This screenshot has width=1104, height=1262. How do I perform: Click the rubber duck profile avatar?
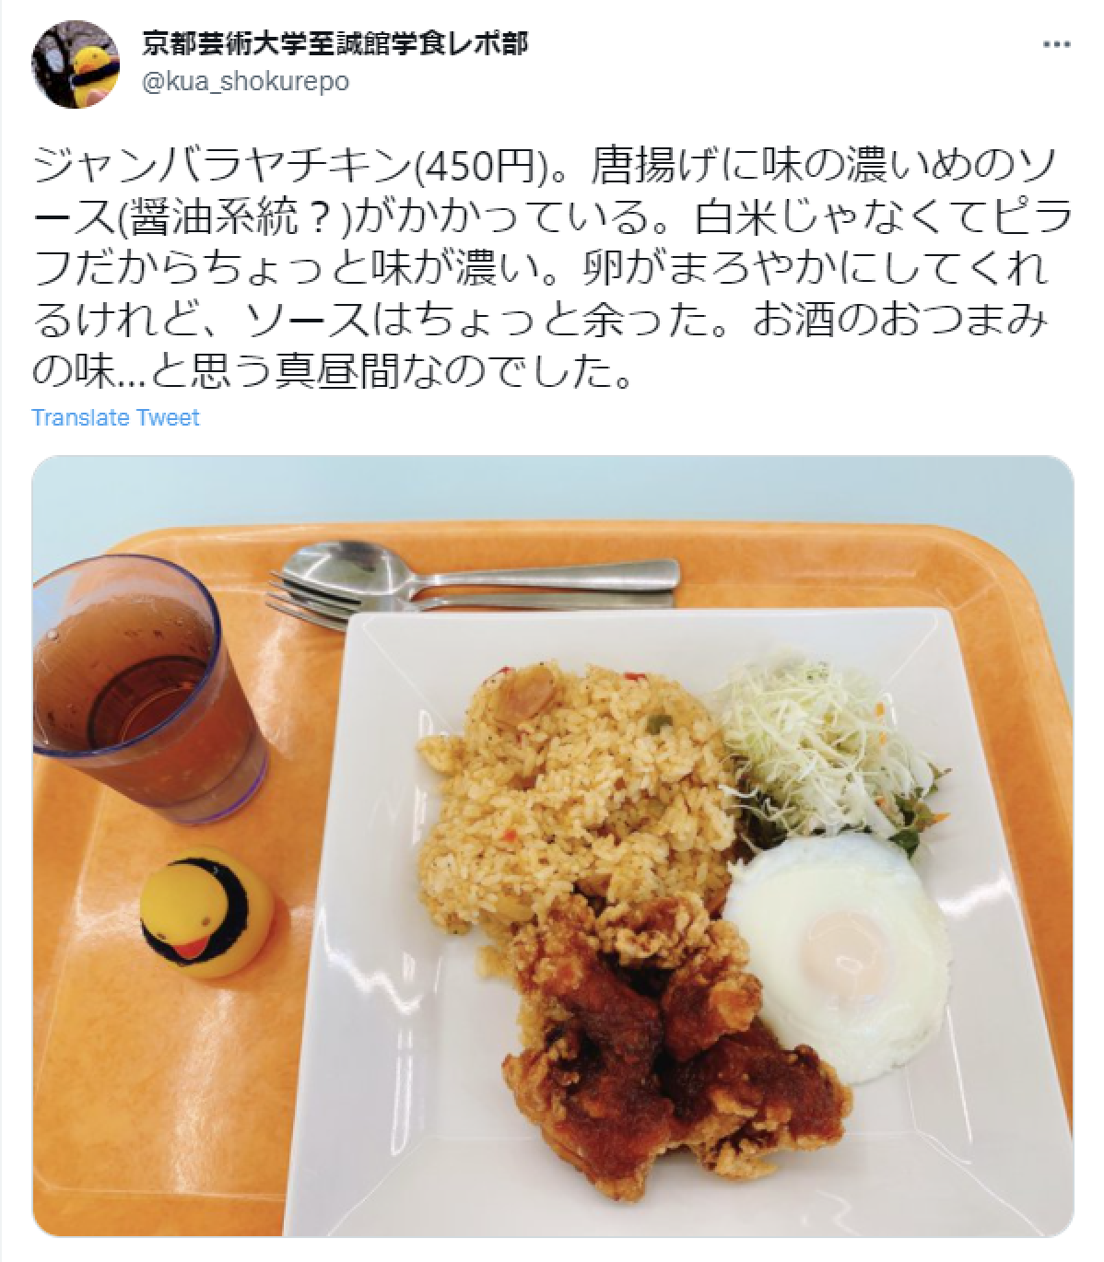pyautogui.click(x=71, y=67)
